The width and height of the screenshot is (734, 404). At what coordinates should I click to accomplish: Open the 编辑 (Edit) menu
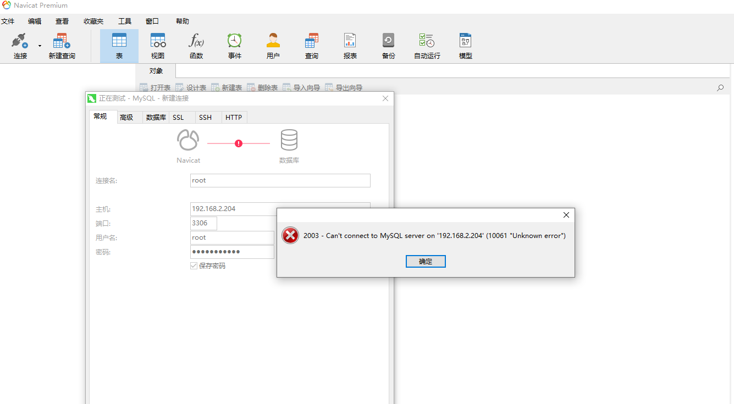[35, 21]
